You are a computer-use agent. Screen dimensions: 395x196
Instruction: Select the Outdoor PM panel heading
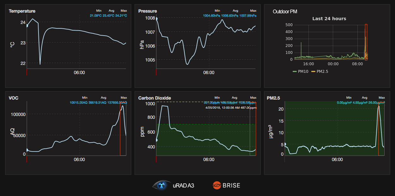coord(285,12)
